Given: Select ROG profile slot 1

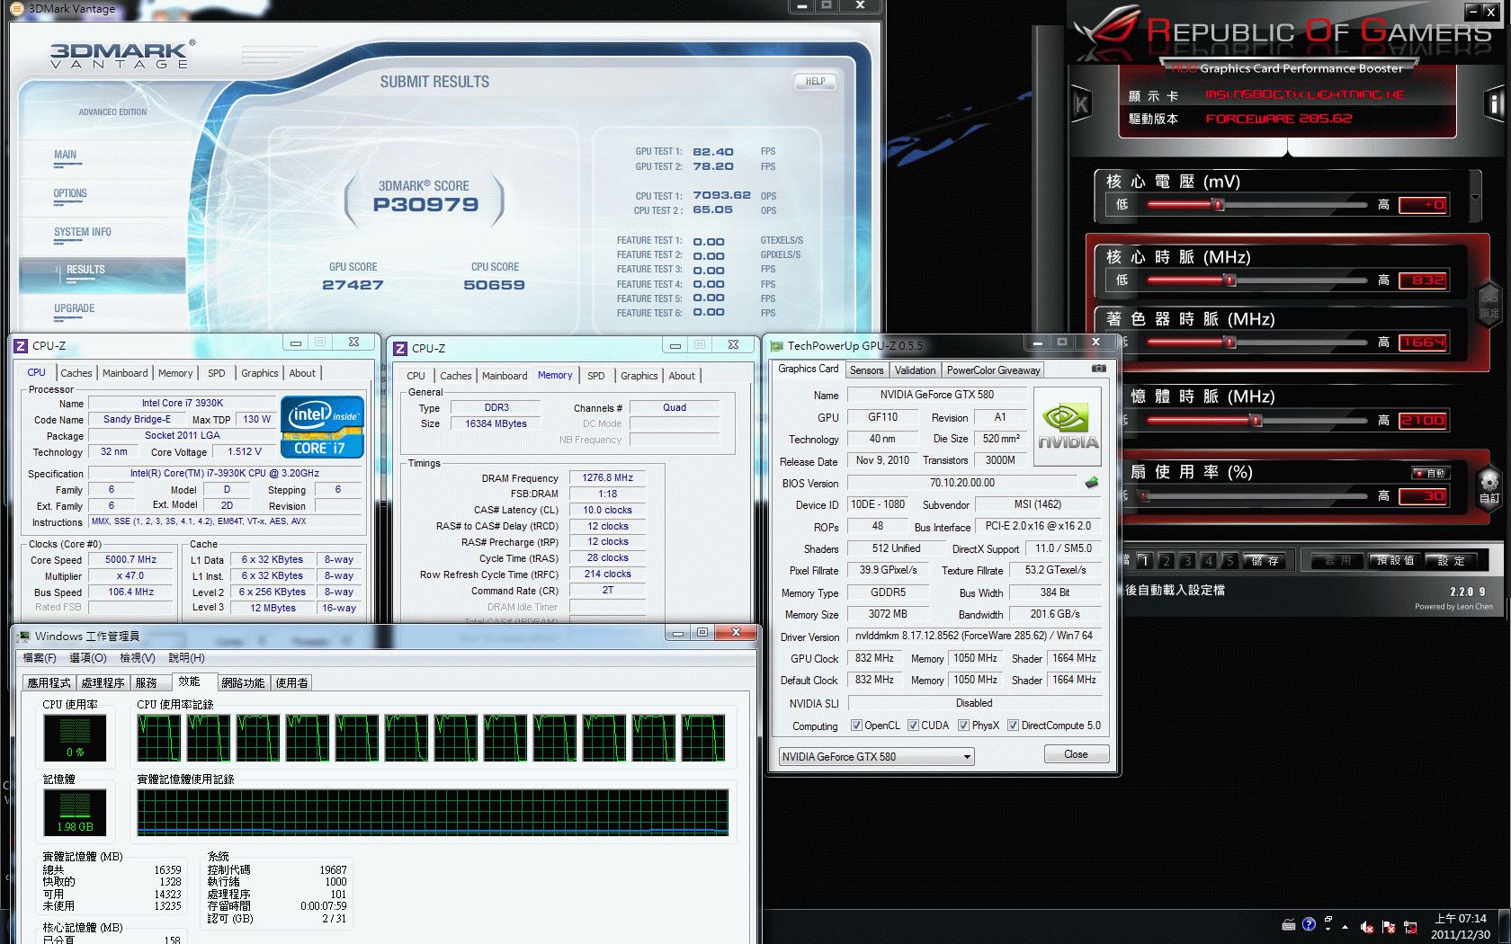Looking at the screenshot, I should 1144,560.
